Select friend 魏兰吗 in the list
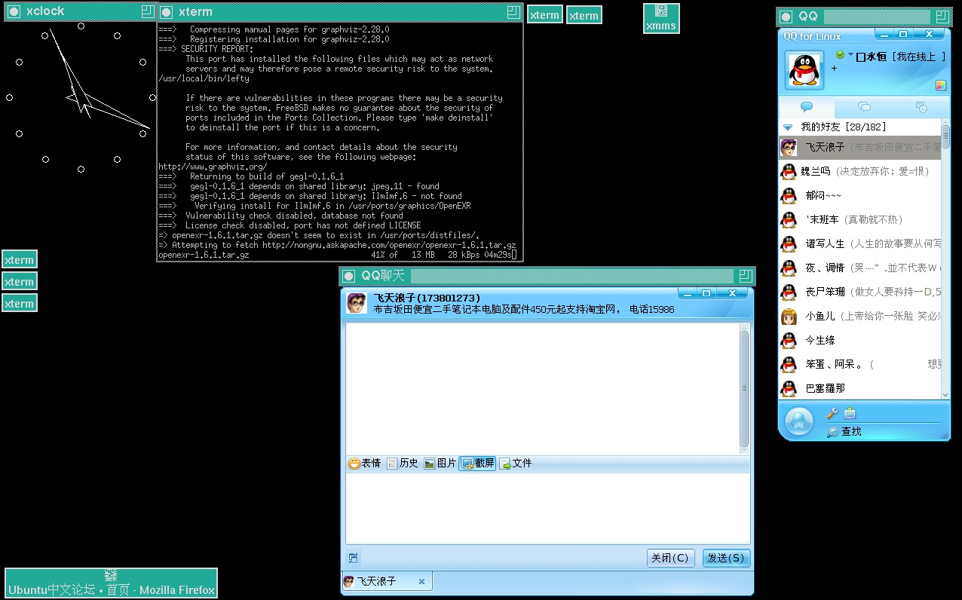The width and height of the screenshot is (962, 600). pos(859,172)
